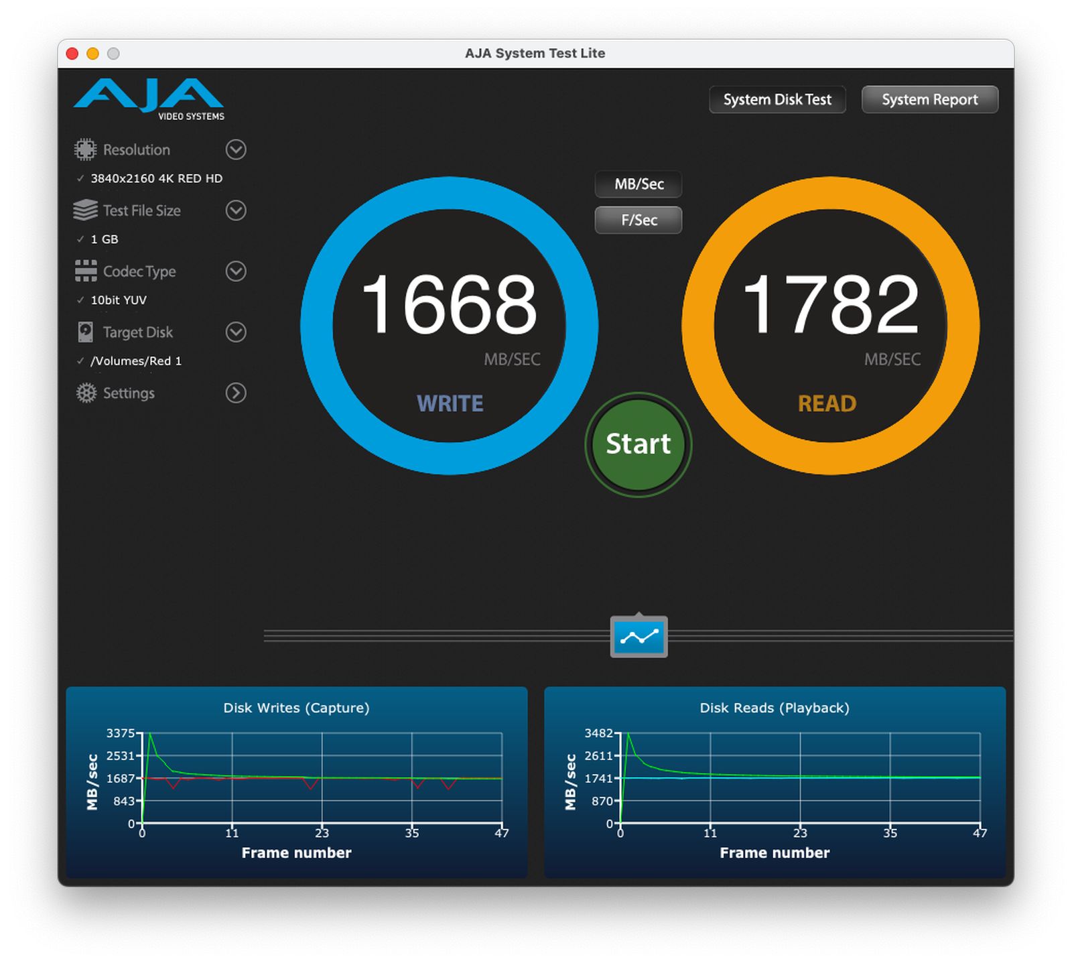Click the Settings label
Image resolution: width=1072 pixels, height=963 pixels.
[129, 393]
